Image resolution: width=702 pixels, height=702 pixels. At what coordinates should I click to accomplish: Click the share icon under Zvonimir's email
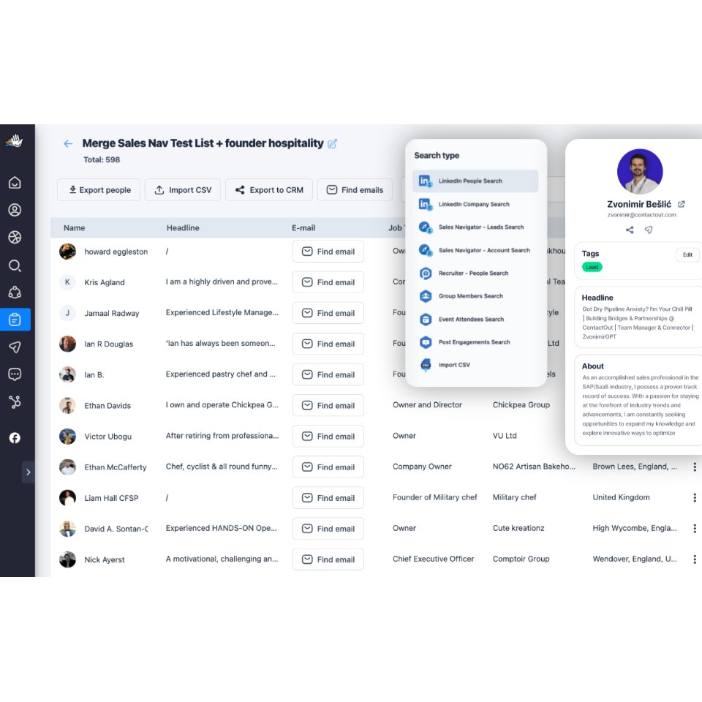point(630,230)
